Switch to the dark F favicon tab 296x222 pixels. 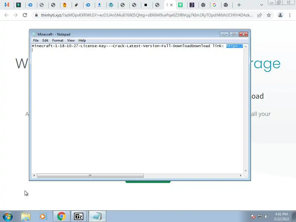pyautogui.click(x=192, y=5)
